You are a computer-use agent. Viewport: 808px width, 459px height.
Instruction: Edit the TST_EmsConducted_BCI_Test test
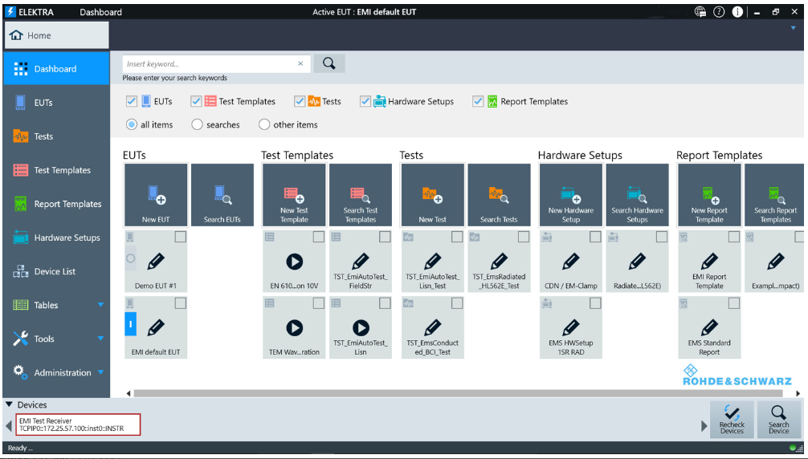tap(433, 327)
